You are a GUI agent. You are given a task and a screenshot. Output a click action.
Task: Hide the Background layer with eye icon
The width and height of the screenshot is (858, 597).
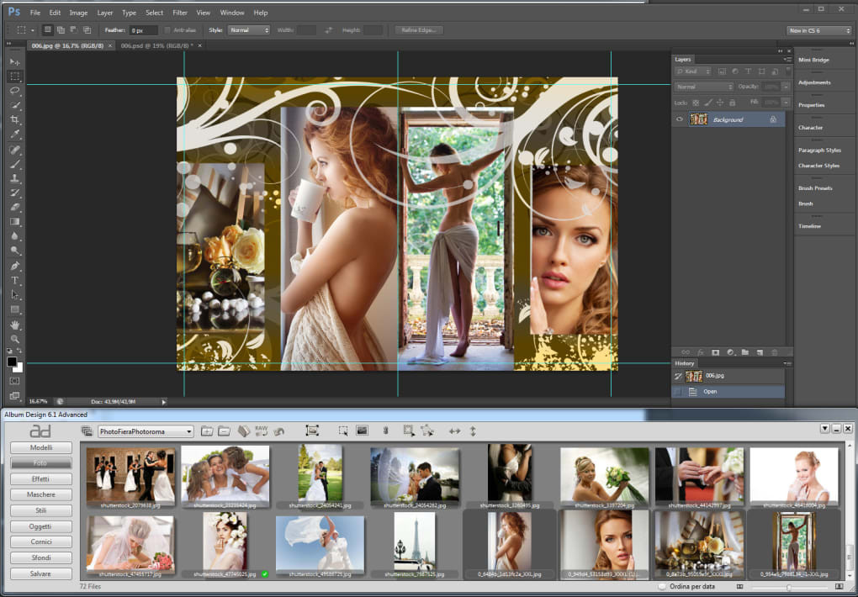[680, 120]
